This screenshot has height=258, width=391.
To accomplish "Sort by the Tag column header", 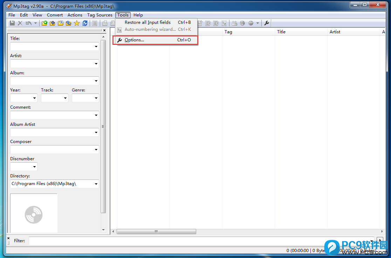I will (x=248, y=32).
